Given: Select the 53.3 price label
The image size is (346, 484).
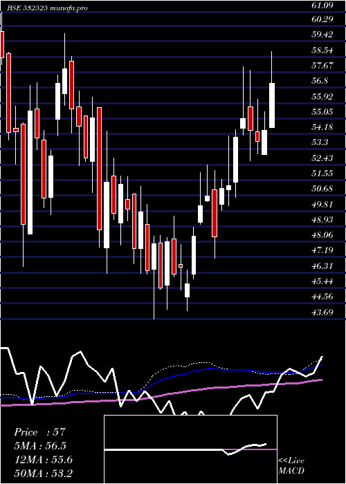Looking at the screenshot, I should pos(320,142).
